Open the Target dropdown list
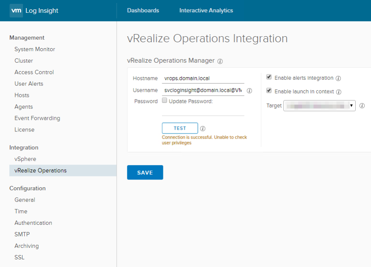 point(320,106)
